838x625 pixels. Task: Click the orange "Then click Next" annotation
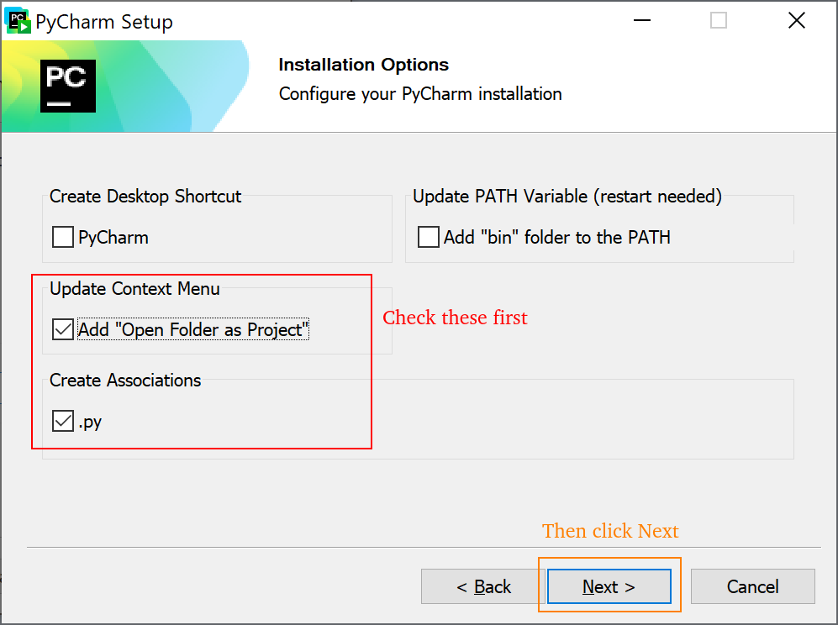point(610,531)
